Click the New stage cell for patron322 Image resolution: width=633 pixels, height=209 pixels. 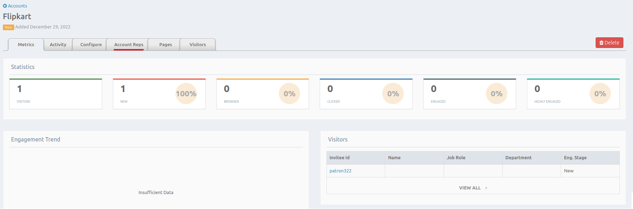590,171
